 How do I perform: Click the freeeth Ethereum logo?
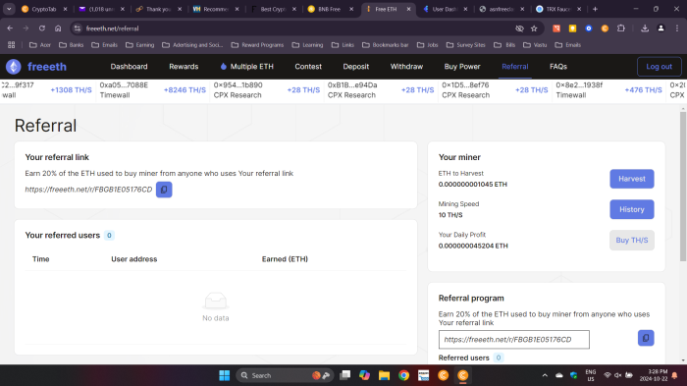[13, 67]
